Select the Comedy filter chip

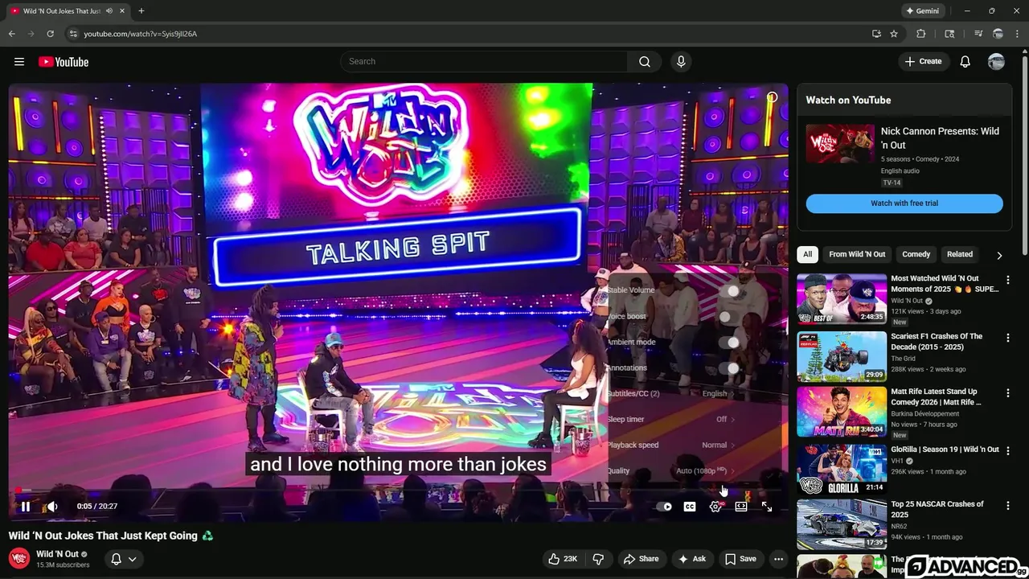(916, 254)
